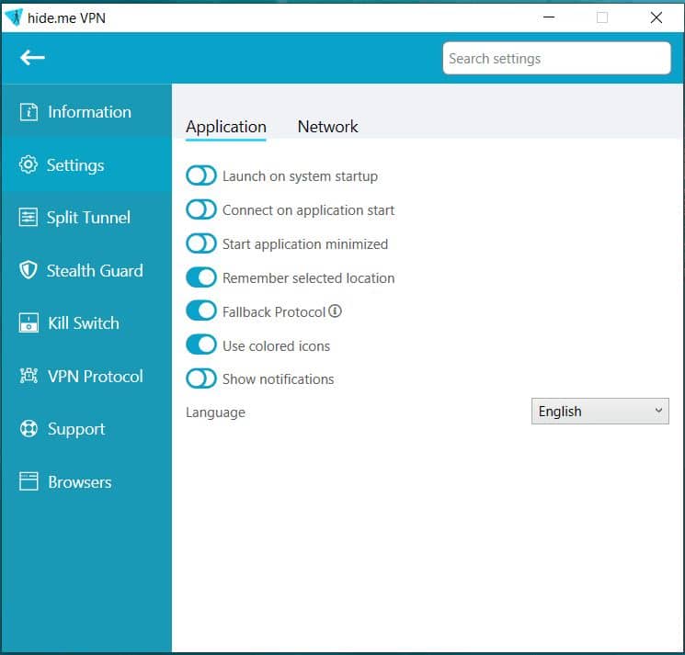Open the Language dropdown showing English
The image size is (685, 655).
point(599,411)
